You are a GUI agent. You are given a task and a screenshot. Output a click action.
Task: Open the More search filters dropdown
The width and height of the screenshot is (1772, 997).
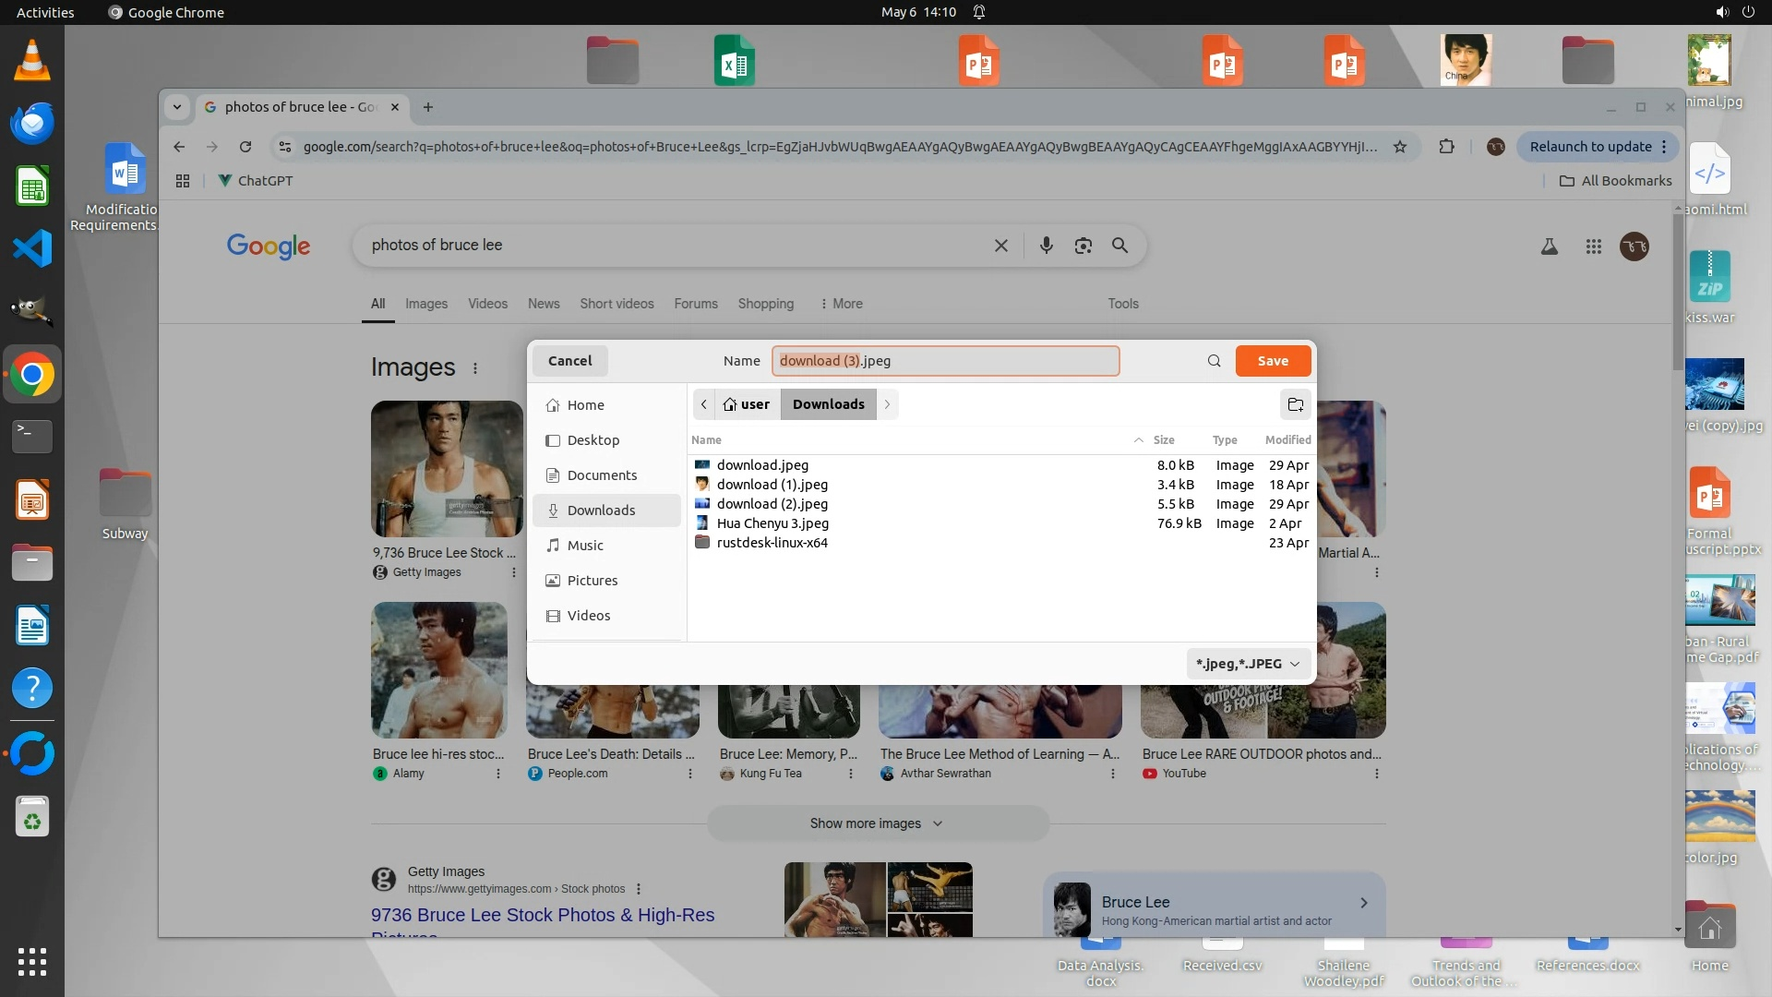[x=841, y=304]
